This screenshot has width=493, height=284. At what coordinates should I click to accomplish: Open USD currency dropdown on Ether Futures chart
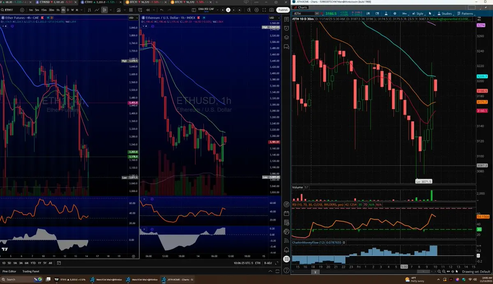(133, 18)
